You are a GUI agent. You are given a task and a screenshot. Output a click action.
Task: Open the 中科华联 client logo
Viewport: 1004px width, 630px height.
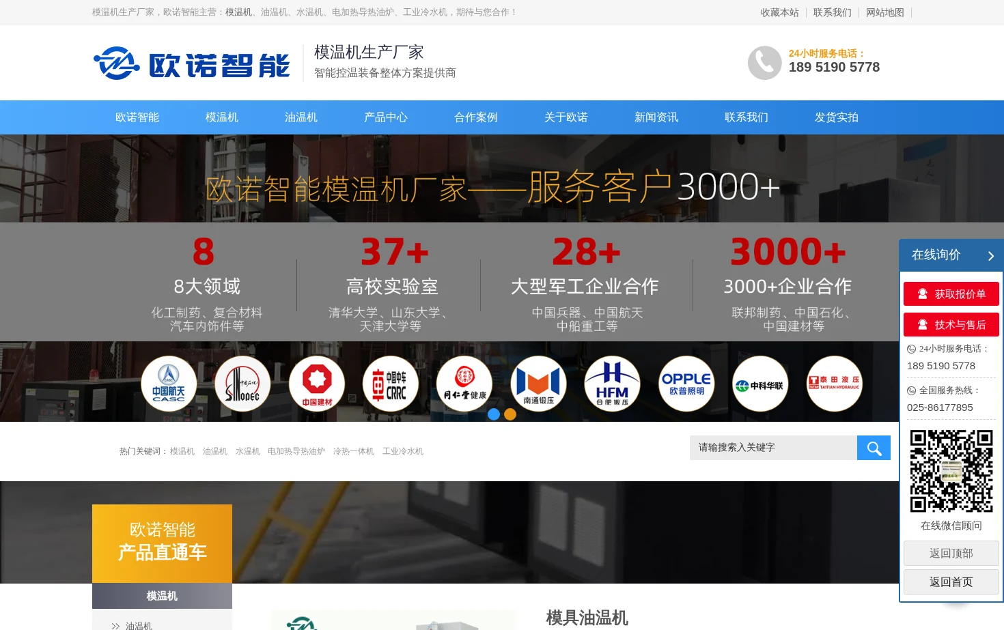click(x=760, y=384)
